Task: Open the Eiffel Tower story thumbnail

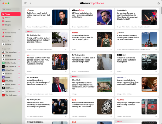Action: point(149,40)
